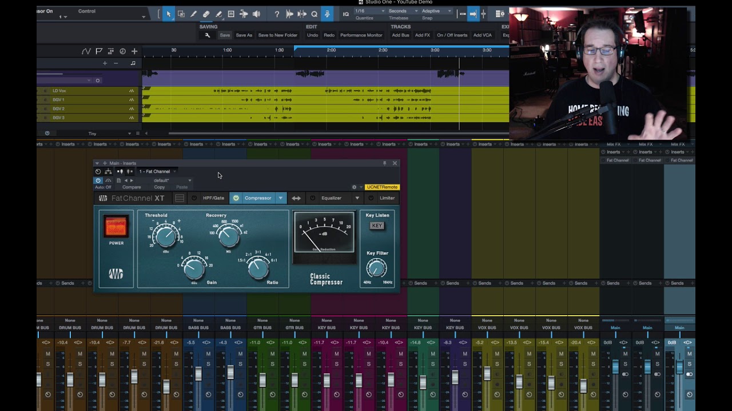
Task: Switch to the Limiter section
Action: point(387,198)
